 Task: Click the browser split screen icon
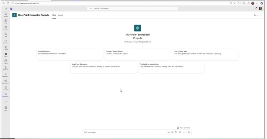click(230, 3)
